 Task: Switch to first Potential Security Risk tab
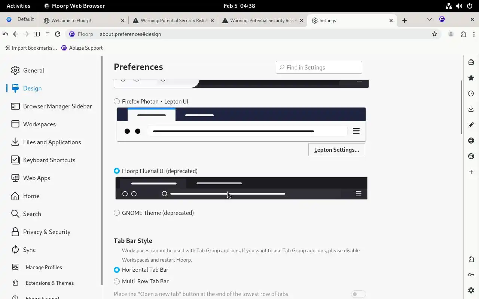point(173,21)
